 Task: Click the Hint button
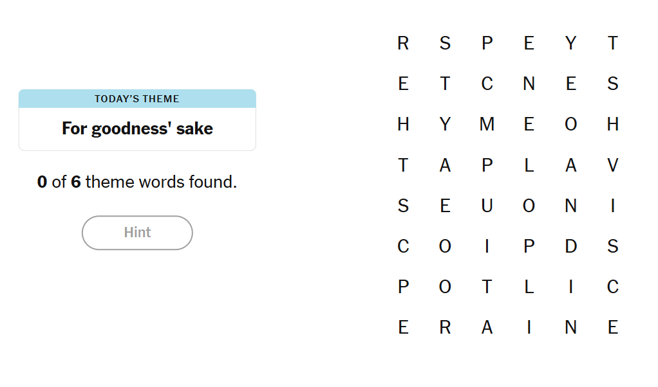(x=137, y=233)
